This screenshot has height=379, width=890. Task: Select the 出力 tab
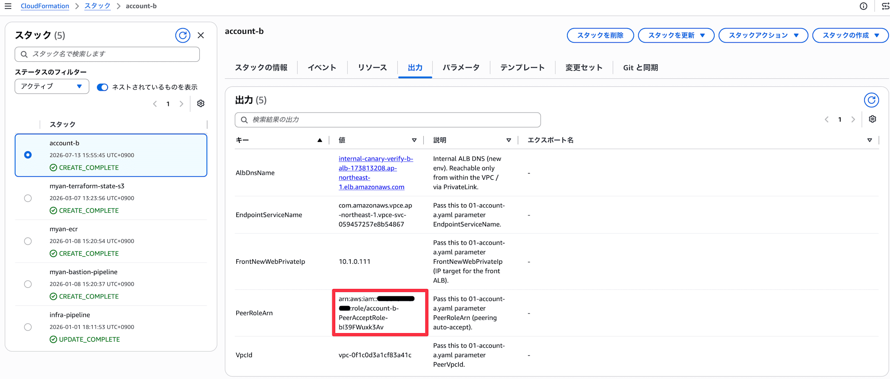[415, 68]
